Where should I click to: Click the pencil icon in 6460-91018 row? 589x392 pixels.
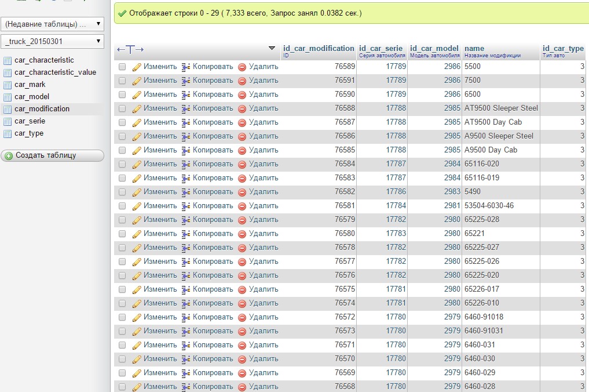(x=137, y=318)
